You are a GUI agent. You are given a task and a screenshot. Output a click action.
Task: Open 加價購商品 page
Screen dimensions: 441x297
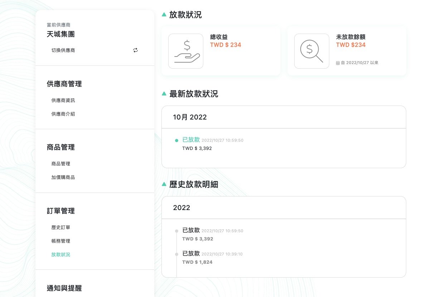(x=63, y=177)
